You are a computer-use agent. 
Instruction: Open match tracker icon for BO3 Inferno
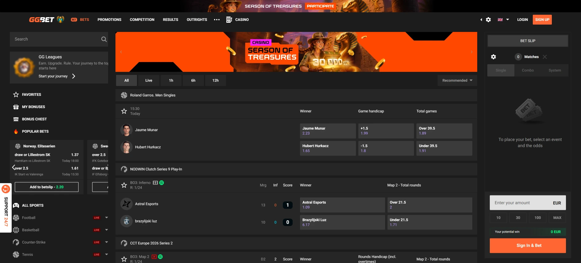[x=155, y=183]
